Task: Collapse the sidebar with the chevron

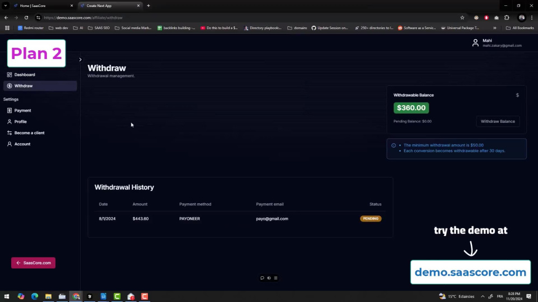Action: pyautogui.click(x=80, y=60)
